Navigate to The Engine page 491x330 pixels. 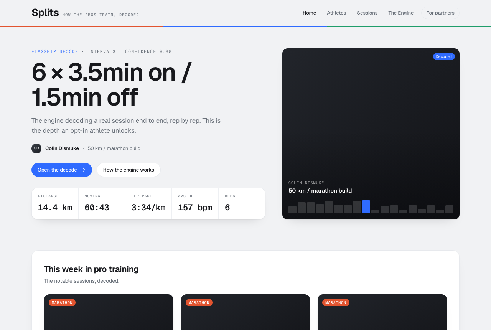click(401, 13)
